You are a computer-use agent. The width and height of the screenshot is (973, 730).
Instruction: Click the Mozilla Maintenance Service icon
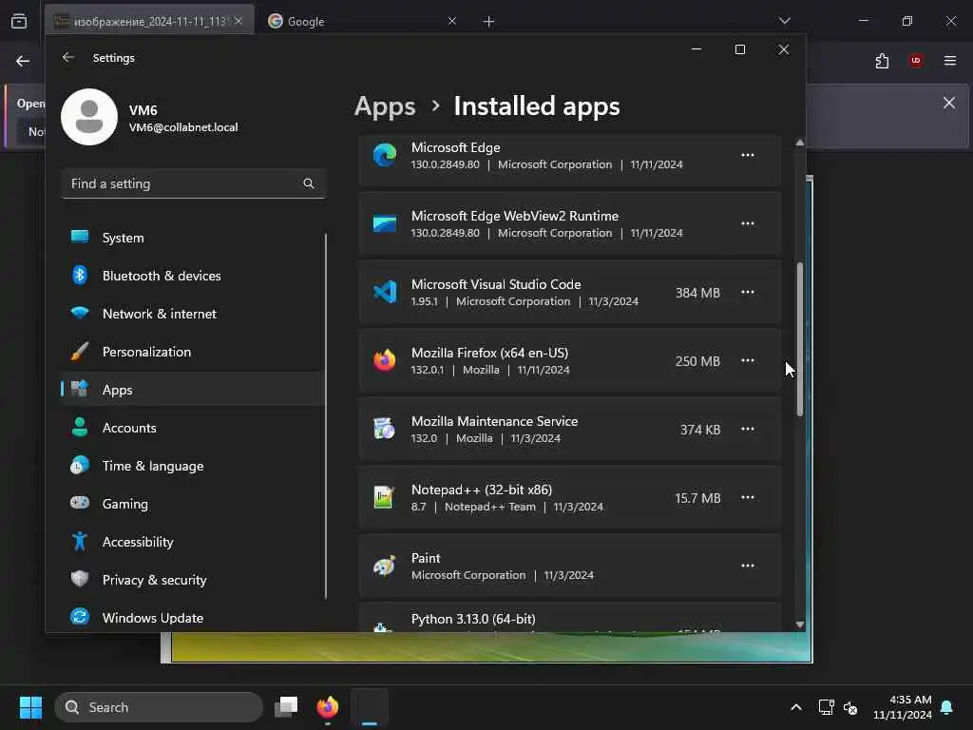[385, 429]
